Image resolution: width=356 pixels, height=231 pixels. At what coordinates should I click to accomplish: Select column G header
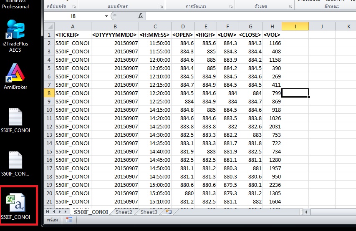[x=250, y=26]
